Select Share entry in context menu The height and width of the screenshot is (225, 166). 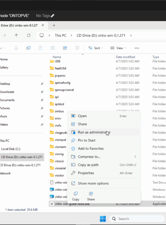[104, 124]
